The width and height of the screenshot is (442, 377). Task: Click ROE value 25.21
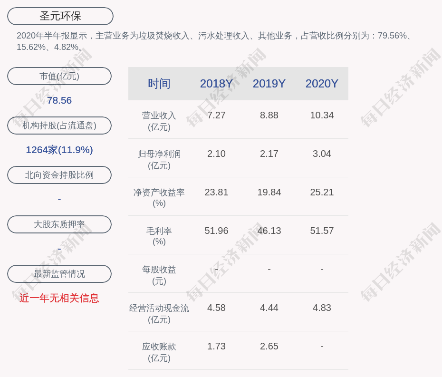322,193
